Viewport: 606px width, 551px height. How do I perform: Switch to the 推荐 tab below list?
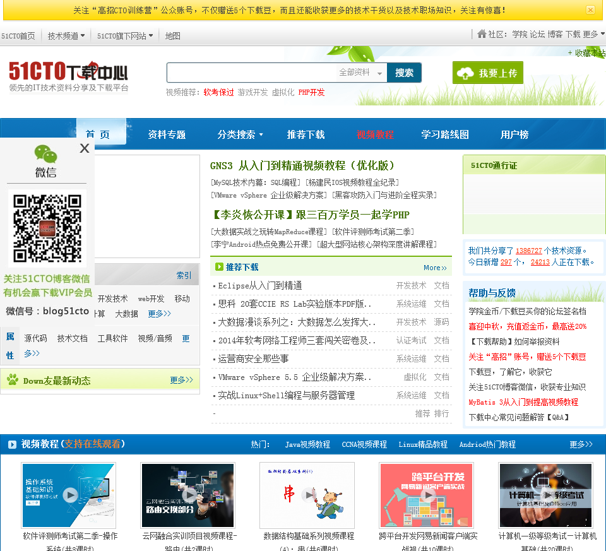click(422, 414)
